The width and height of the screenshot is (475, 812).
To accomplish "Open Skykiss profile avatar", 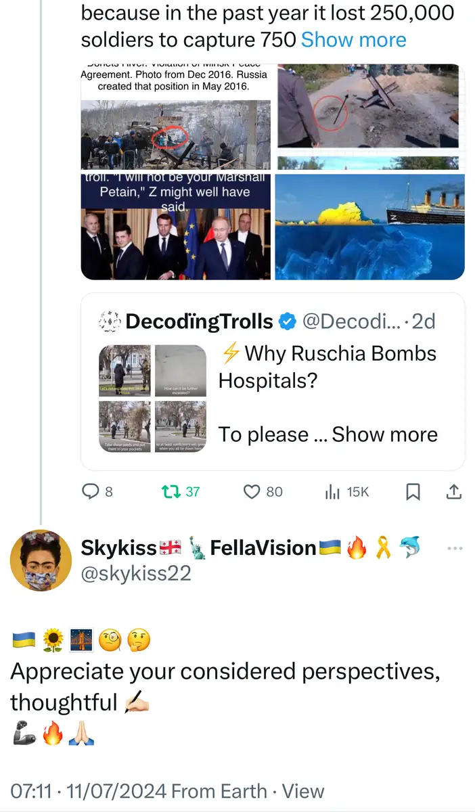I will 41,560.
